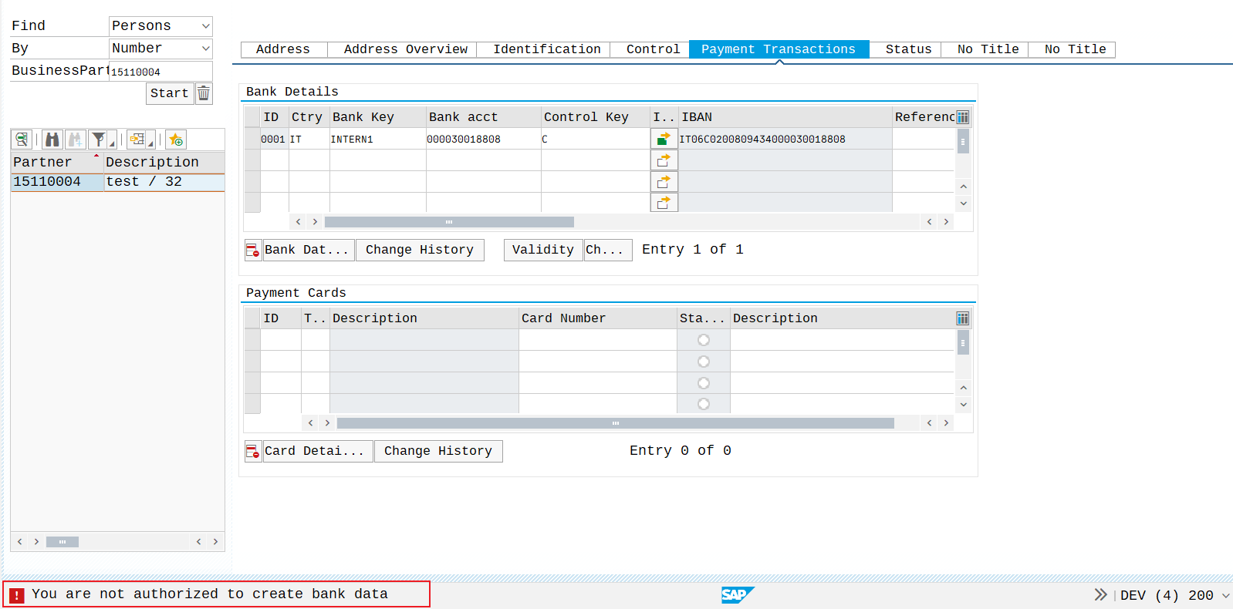This screenshot has width=1233, height=609.
Task: Click the layout selection icon
Action: tap(137, 140)
